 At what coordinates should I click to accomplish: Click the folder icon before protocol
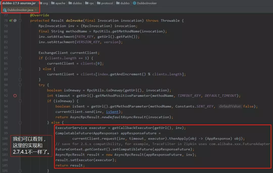tap(99, 3)
